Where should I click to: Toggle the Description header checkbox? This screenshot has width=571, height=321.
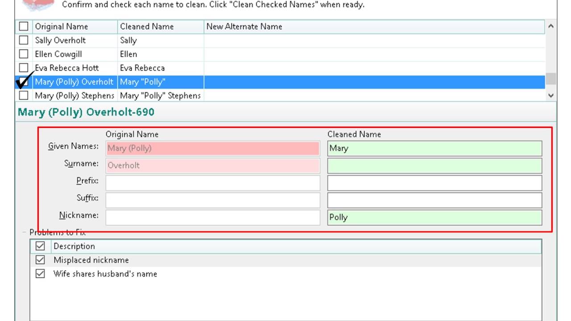(x=40, y=246)
